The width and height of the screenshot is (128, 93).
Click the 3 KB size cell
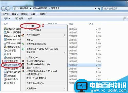pyautogui.click(x=98, y=40)
